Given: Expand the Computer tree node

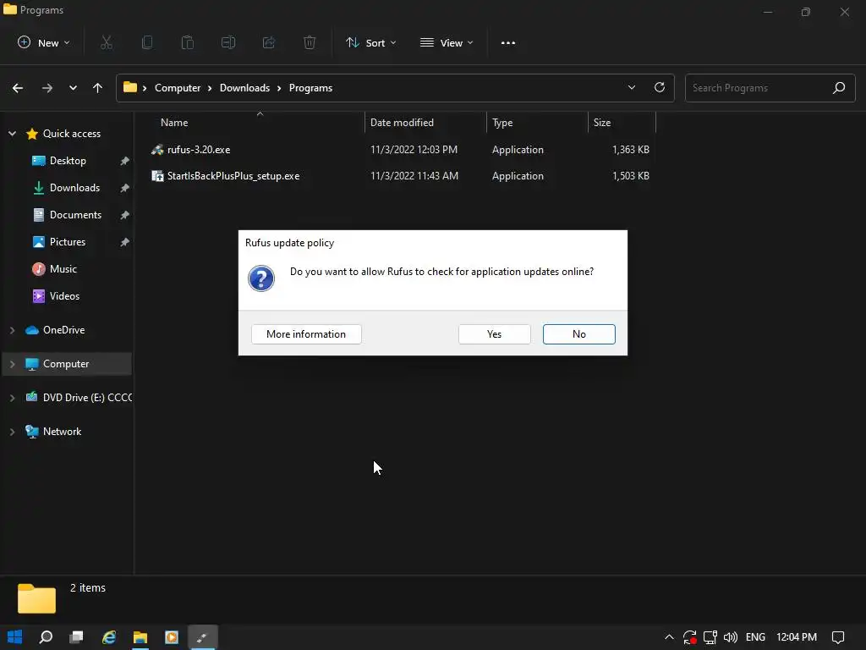Looking at the screenshot, I should pyautogui.click(x=12, y=364).
